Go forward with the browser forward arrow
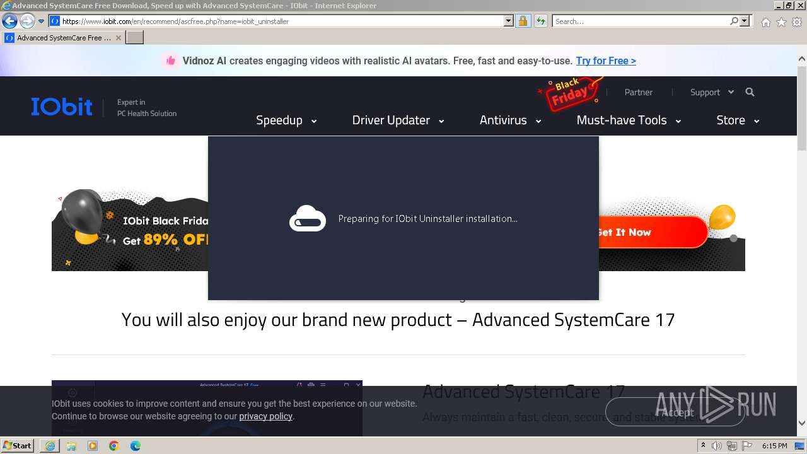The height and width of the screenshot is (454, 807). (x=27, y=21)
